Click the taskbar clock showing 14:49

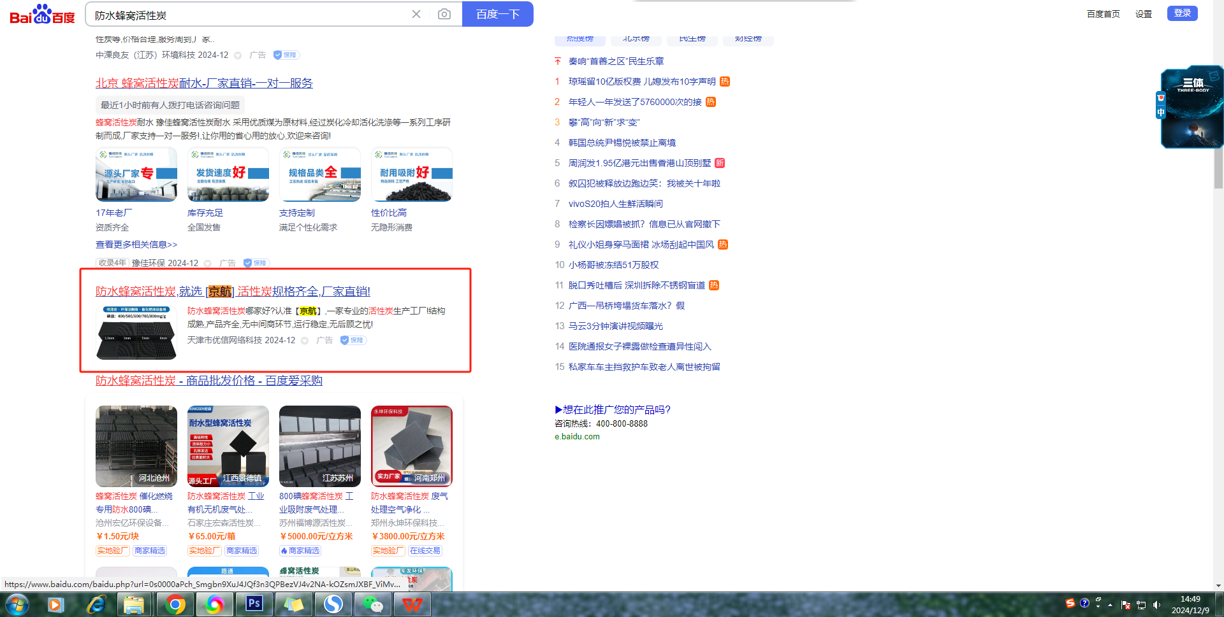point(1190,605)
